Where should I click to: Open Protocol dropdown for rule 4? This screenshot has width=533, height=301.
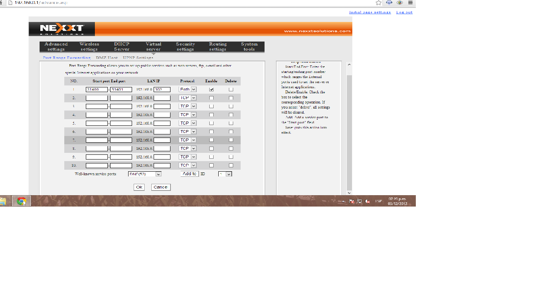click(188, 115)
